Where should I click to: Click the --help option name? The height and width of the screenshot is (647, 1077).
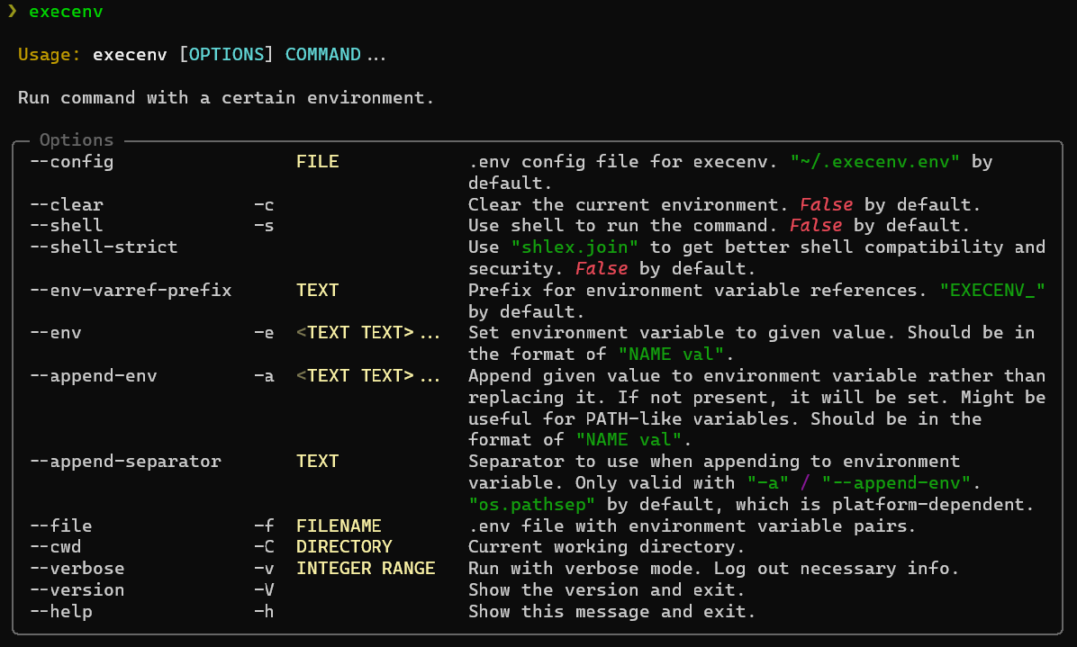[61, 612]
